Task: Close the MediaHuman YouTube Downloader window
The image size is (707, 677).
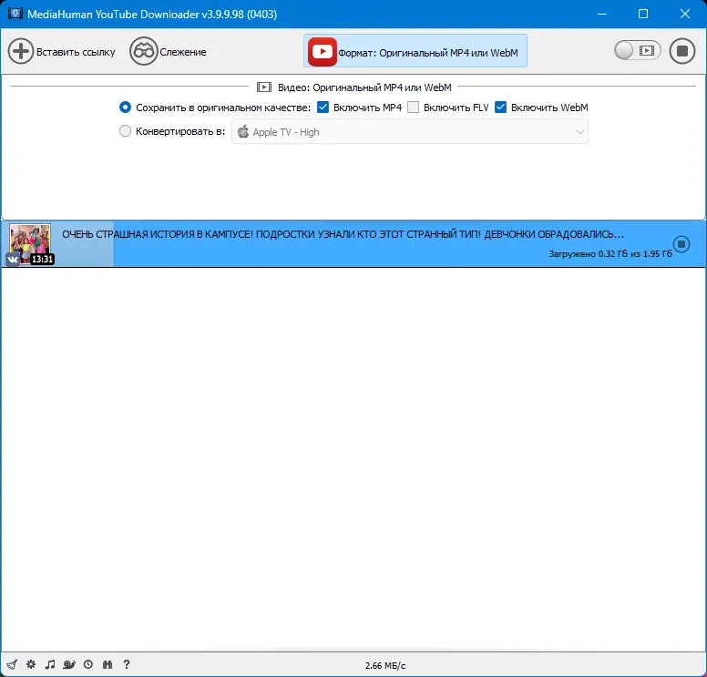Action: tap(685, 14)
